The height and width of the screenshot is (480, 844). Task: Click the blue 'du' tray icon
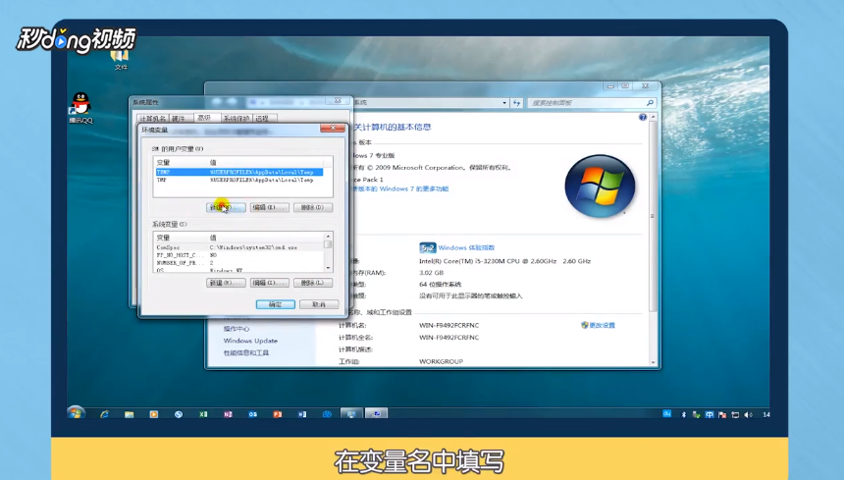click(x=667, y=413)
